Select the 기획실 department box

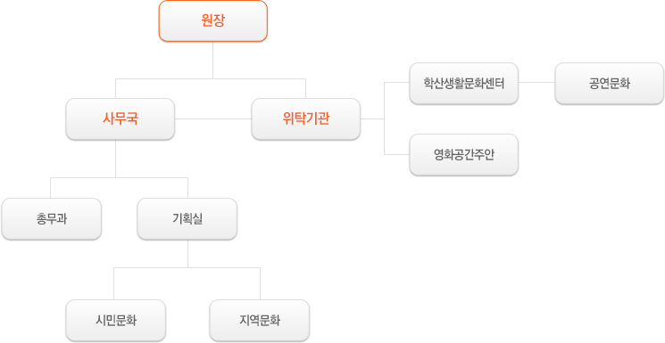coord(187,219)
